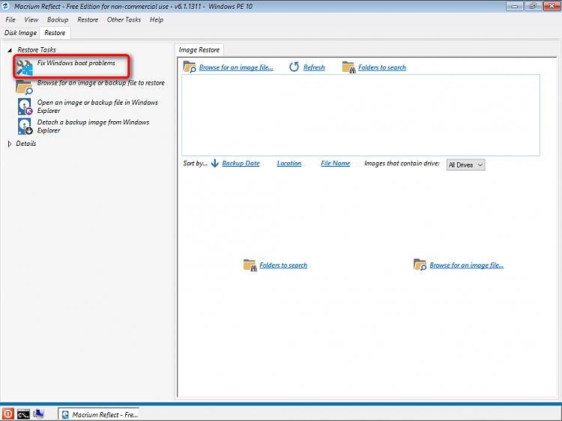The height and width of the screenshot is (421, 562).
Task: Open the All Drives dropdown
Action: 465,165
